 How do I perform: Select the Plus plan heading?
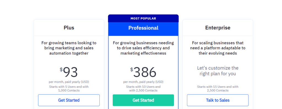tap(69, 28)
